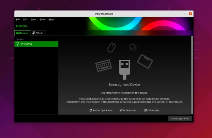Minimize the Polychromatic window
Viewport: 212px width, 138px height.
[178, 14]
